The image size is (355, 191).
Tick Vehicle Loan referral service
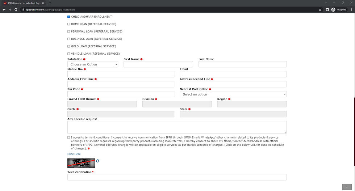(68, 54)
